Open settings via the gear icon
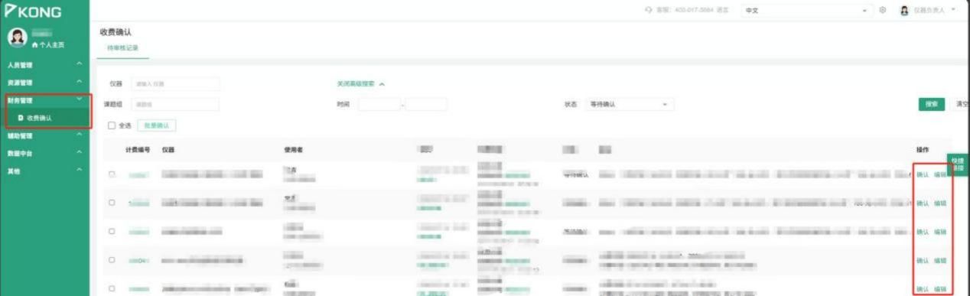The image size is (970, 296). 883,10
